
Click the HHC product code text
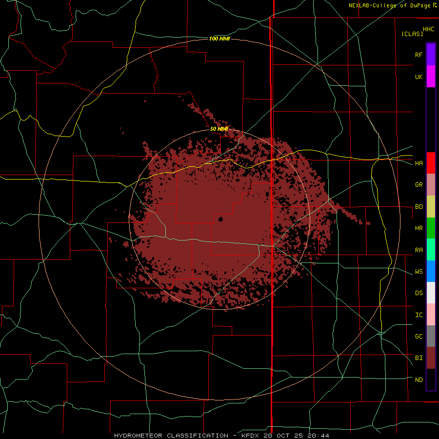[x=428, y=29]
